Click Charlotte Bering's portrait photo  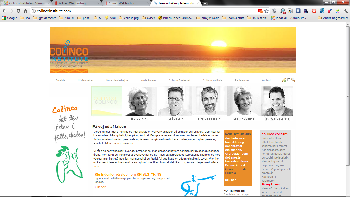click(243, 102)
